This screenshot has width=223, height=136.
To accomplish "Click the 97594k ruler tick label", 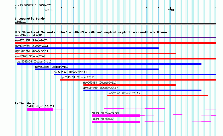I will [170, 10].
